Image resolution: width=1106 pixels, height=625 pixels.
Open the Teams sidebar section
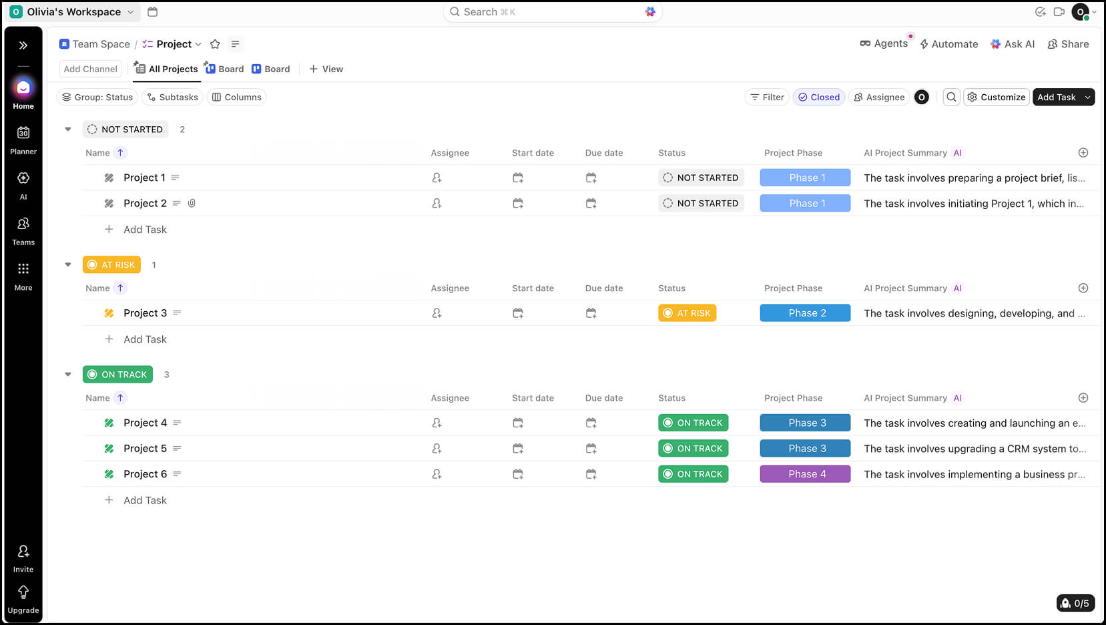23,230
